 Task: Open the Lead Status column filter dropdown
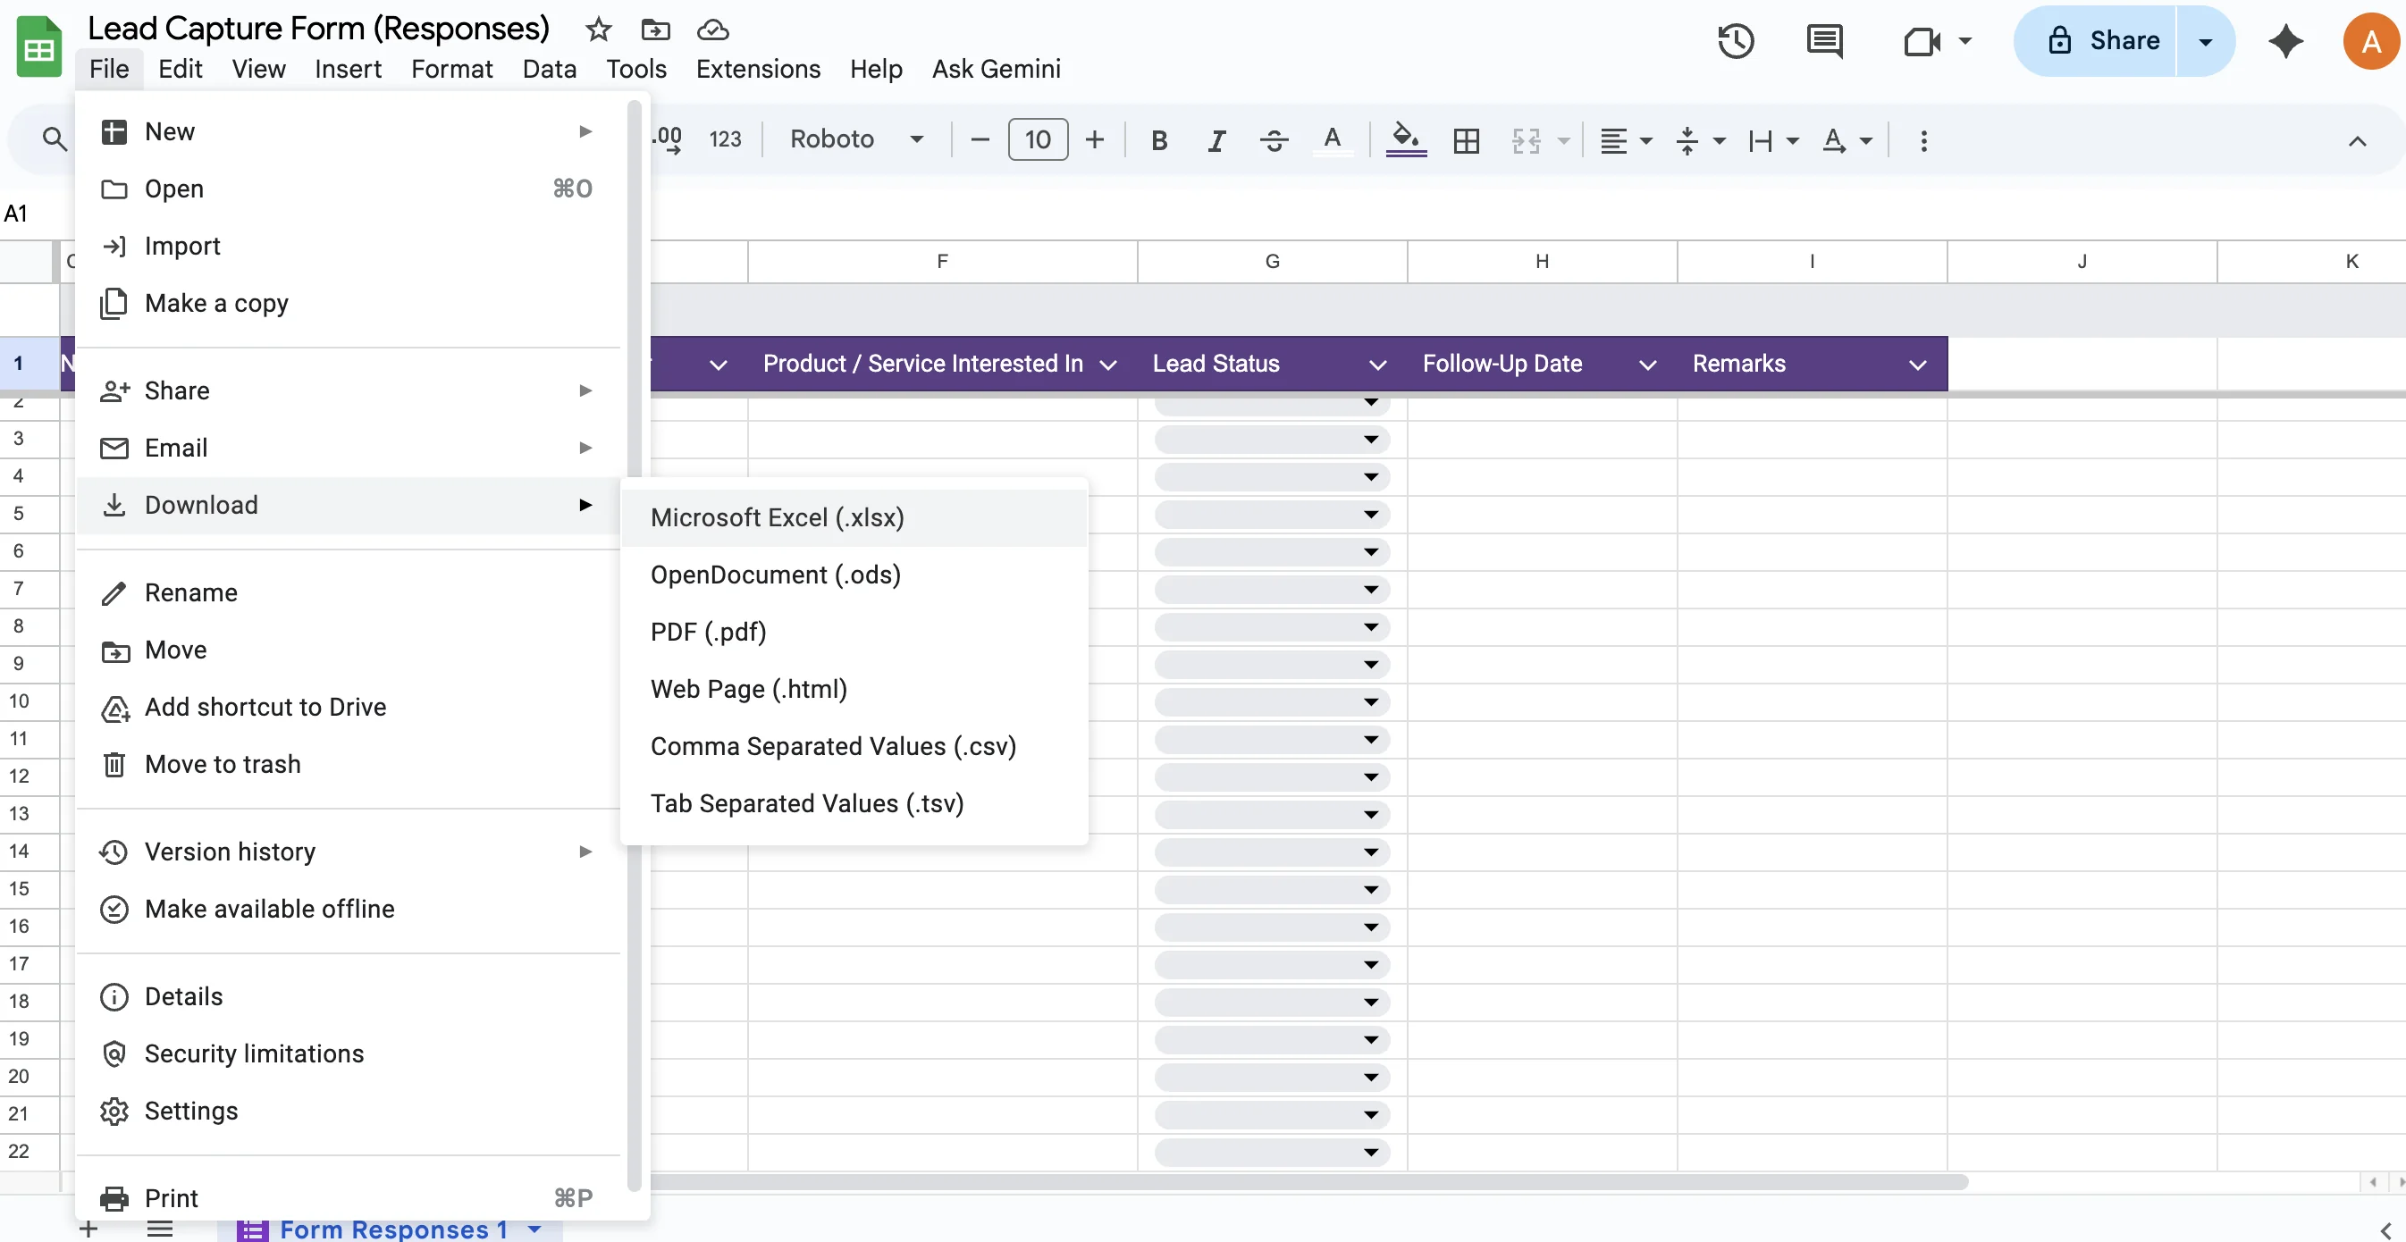1375,365
